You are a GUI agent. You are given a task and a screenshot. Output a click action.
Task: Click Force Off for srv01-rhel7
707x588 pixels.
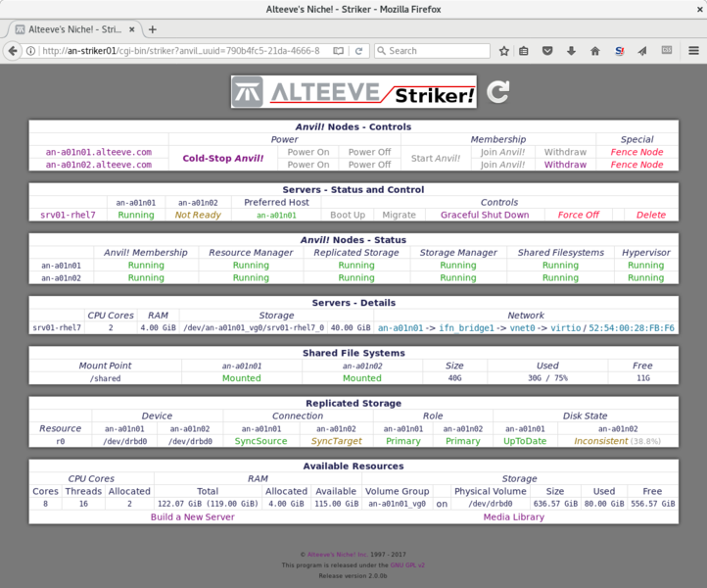click(x=578, y=215)
